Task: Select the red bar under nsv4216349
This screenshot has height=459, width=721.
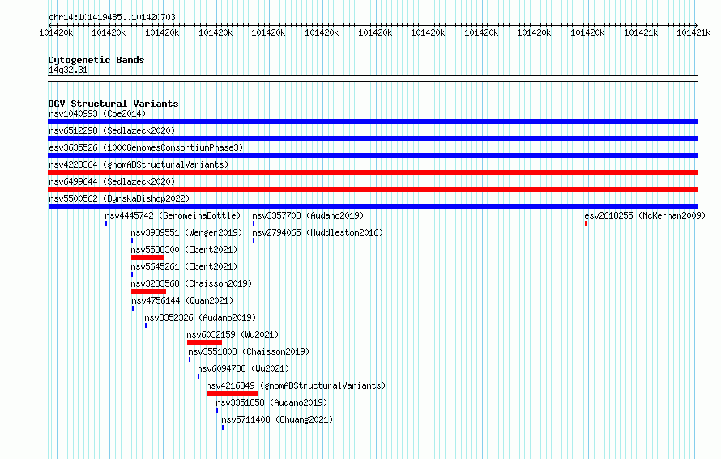Action: (x=233, y=393)
